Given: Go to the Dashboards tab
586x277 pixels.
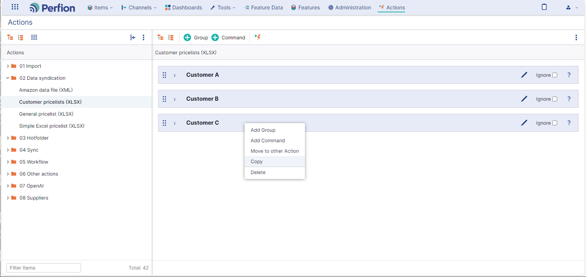Looking at the screenshot, I should coord(184,7).
